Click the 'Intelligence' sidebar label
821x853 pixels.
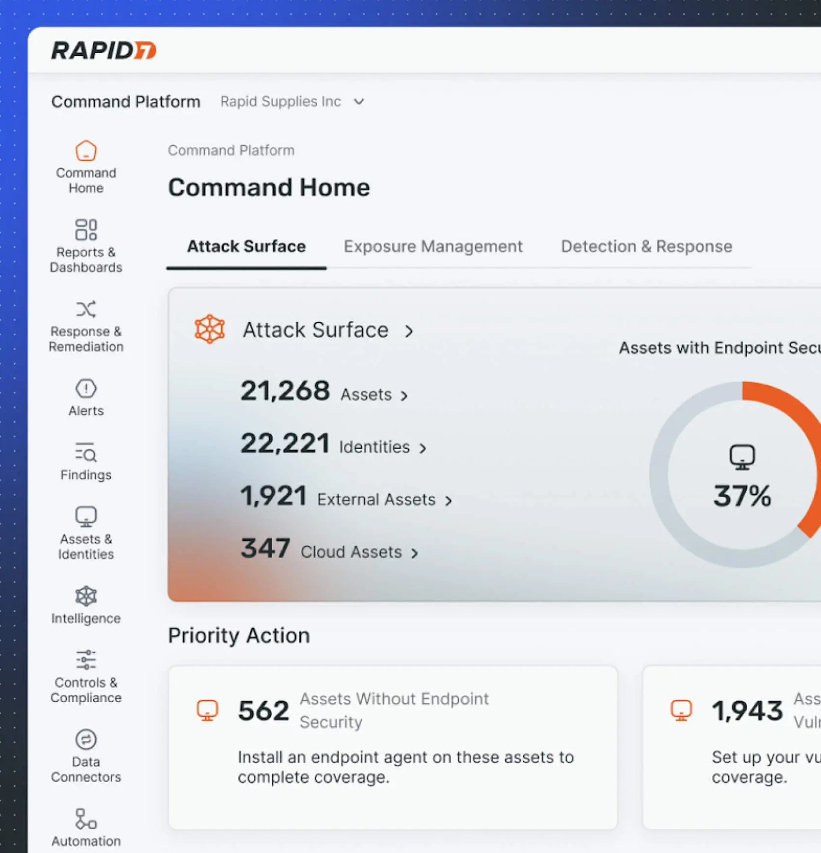click(86, 618)
